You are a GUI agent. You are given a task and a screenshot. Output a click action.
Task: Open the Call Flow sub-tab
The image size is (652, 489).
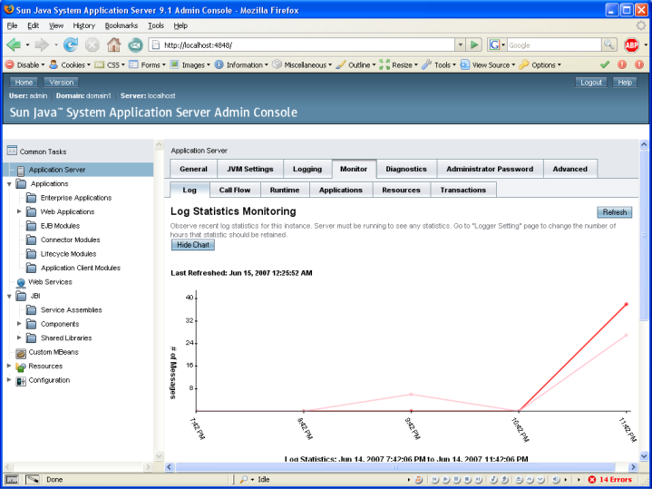point(235,190)
